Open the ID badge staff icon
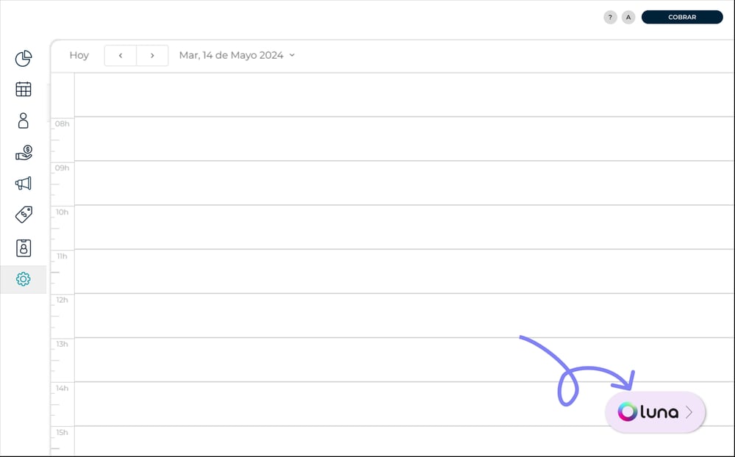Screen dimensions: 735x457 24,248
